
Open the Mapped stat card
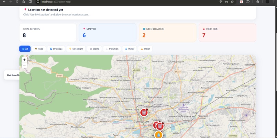point(108,33)
